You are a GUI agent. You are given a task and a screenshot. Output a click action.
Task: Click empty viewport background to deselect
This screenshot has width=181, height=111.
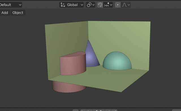(23, 57)
